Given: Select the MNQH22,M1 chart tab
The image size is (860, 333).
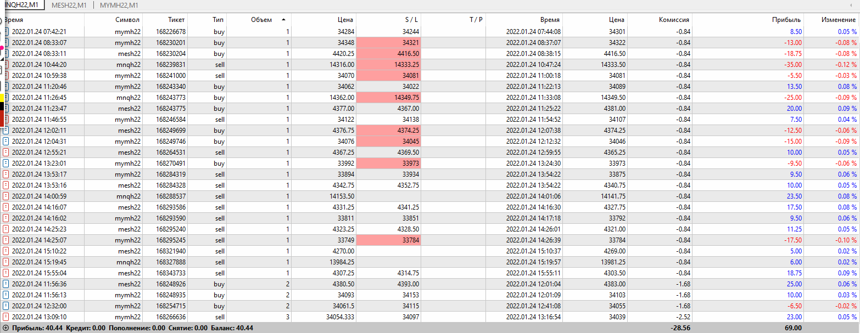Looking at the screenshot, I should point(21,5).
